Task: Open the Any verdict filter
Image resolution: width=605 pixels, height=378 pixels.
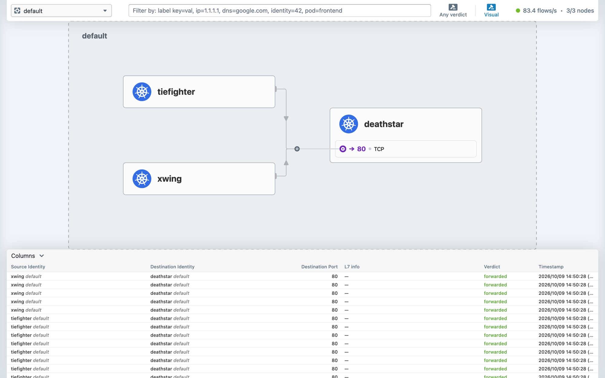Action: pyautogui.click(x=453, y=11)
